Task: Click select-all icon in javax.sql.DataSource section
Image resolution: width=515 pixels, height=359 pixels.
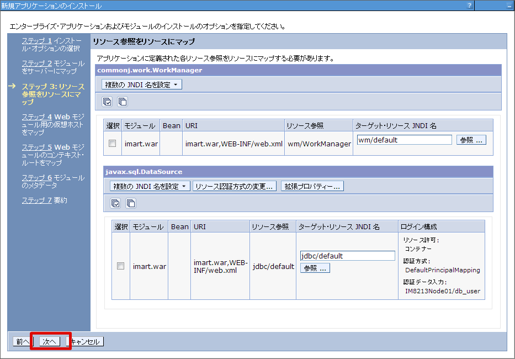Action: [x=115, y=203]
